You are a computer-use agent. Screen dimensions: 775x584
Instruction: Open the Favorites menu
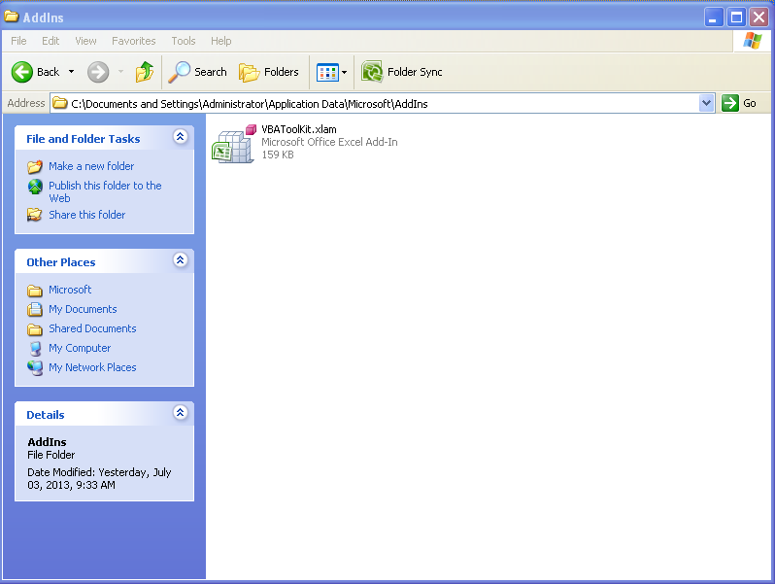click(133, 41)
